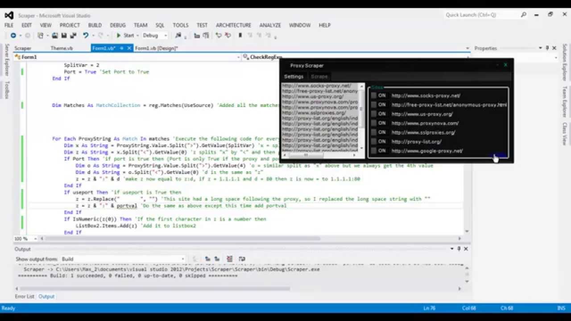Click the Navigate Forward toolbar icon
Image resolution: width=571 pixels, height=321 pixels.
pos(28,35)
